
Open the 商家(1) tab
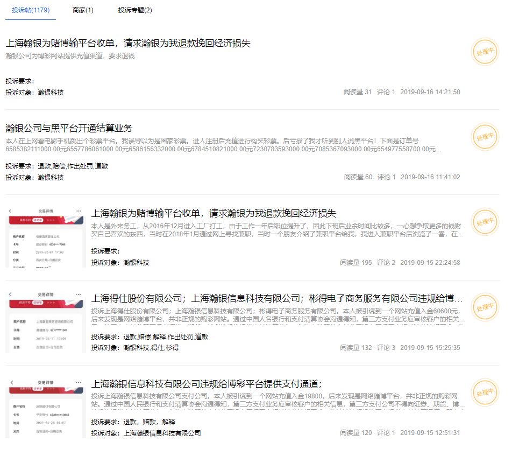pyautogui.click(x=83, y=10)
